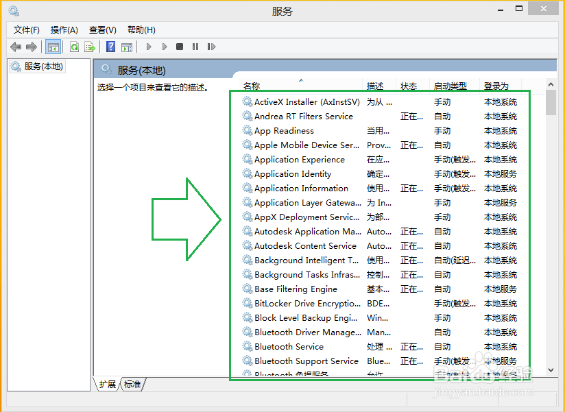The height and width of the screenshot is (412, 565).
Task: Click the Export List icon
Action: (x=90, y=47)
